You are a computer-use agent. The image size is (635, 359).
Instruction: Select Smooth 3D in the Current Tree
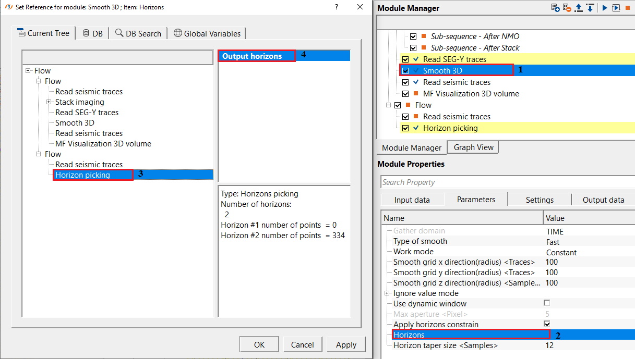tap(75, 123)
